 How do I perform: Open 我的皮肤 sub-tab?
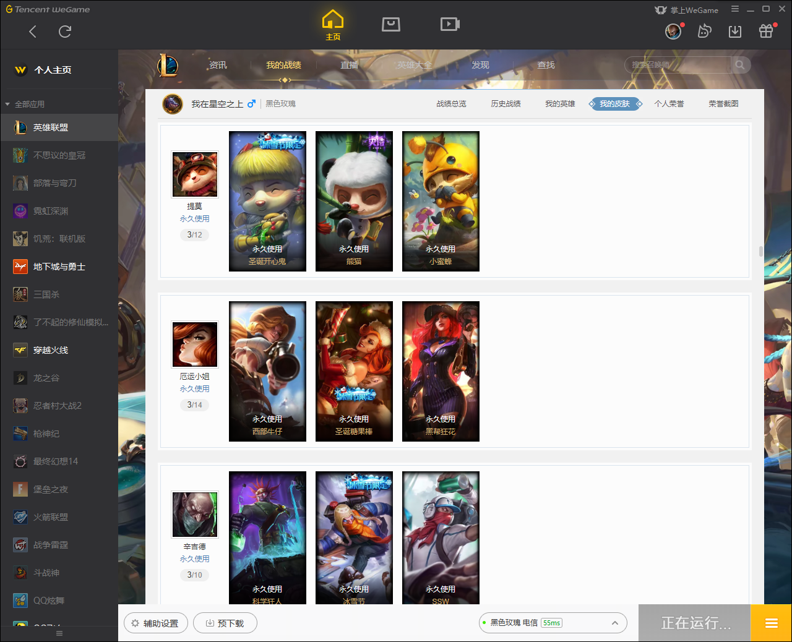coord(614,104)
